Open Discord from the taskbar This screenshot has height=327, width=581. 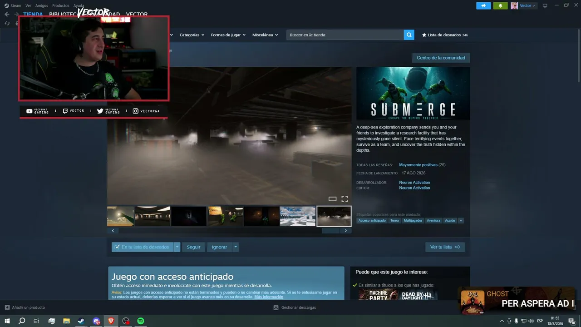96,321
